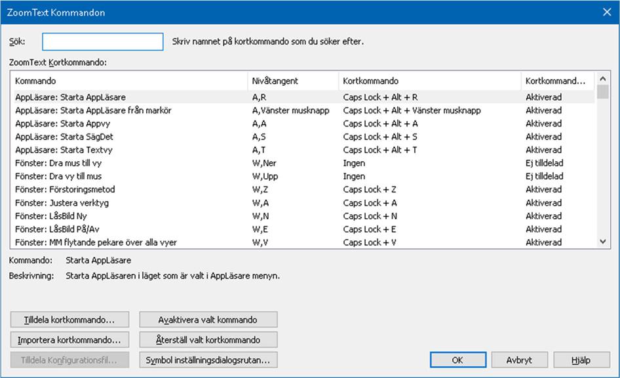The width and height of the screenshot is (620, 378).
Task: Cancel with the Avbryt button
Action: point(519,360)
